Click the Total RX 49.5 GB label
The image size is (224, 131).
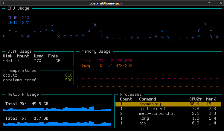[x=27, y=104]
